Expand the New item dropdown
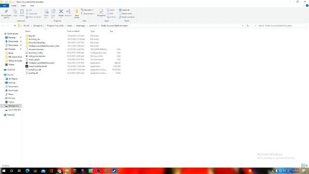309x174 pixels. tap(87, 10)
